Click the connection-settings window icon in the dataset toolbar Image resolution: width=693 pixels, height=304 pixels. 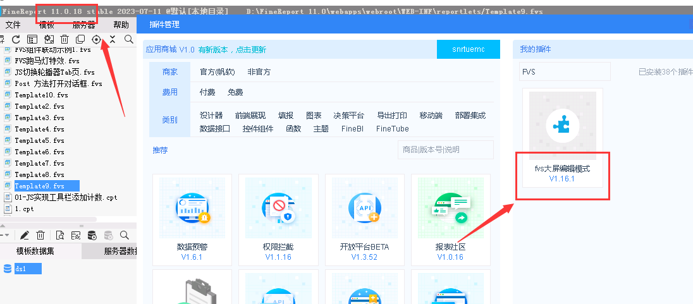pyautogui.click(x=76, y=235)
